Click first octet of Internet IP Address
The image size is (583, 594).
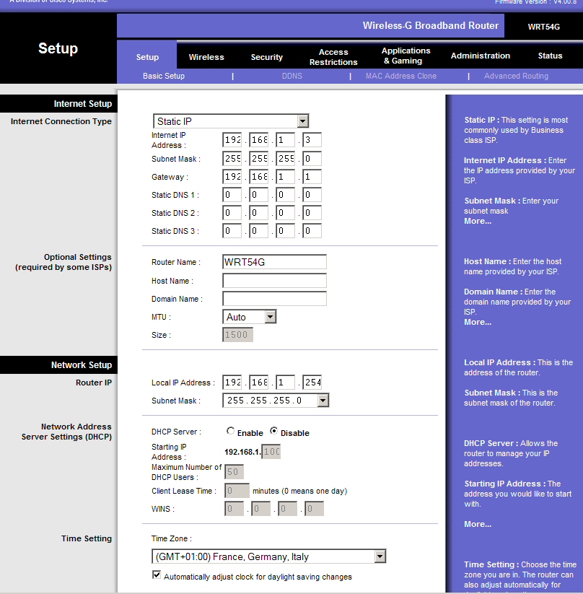tap(232, 140)
